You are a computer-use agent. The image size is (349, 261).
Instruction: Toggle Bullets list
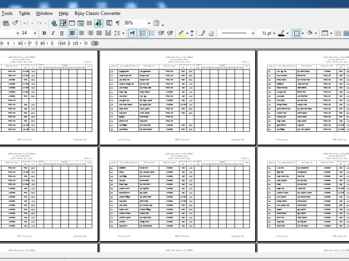coord(152,33)
